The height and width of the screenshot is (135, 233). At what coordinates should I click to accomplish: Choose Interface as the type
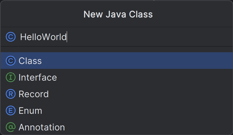(x=38, y=77)
